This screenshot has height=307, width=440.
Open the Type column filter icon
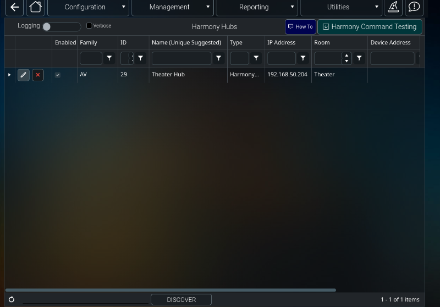256,58
